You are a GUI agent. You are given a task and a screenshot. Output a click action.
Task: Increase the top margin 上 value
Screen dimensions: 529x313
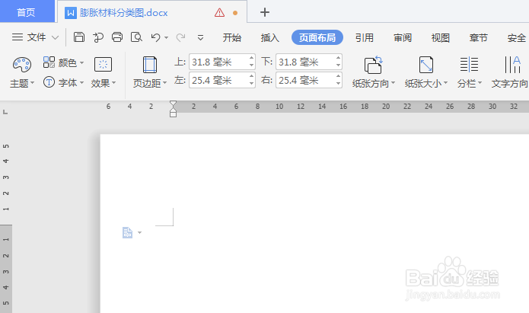coord(252,58)
